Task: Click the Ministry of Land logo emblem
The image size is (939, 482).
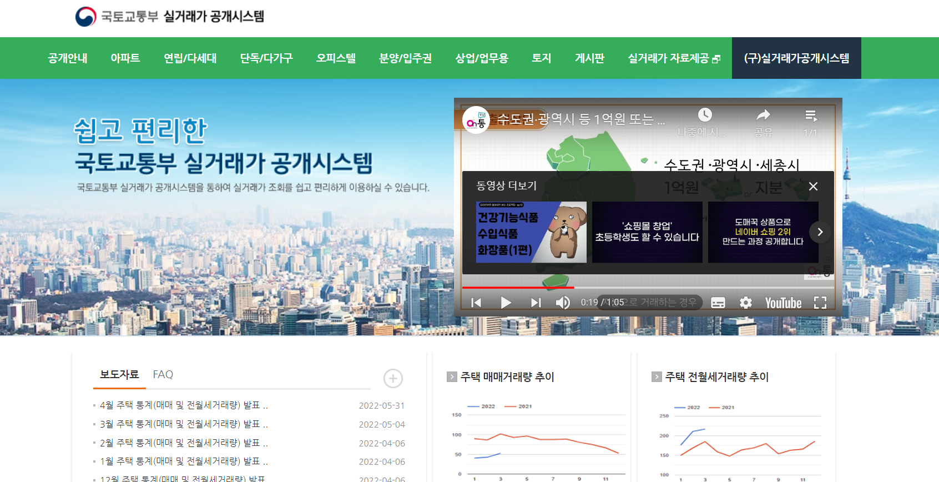Action: pos(85,17)
